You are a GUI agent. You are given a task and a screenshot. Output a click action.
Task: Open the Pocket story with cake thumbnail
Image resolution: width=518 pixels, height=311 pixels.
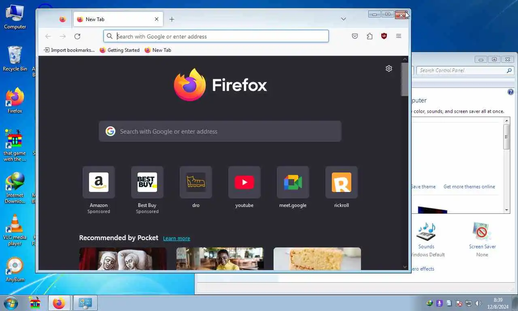(x=317, y=259)
